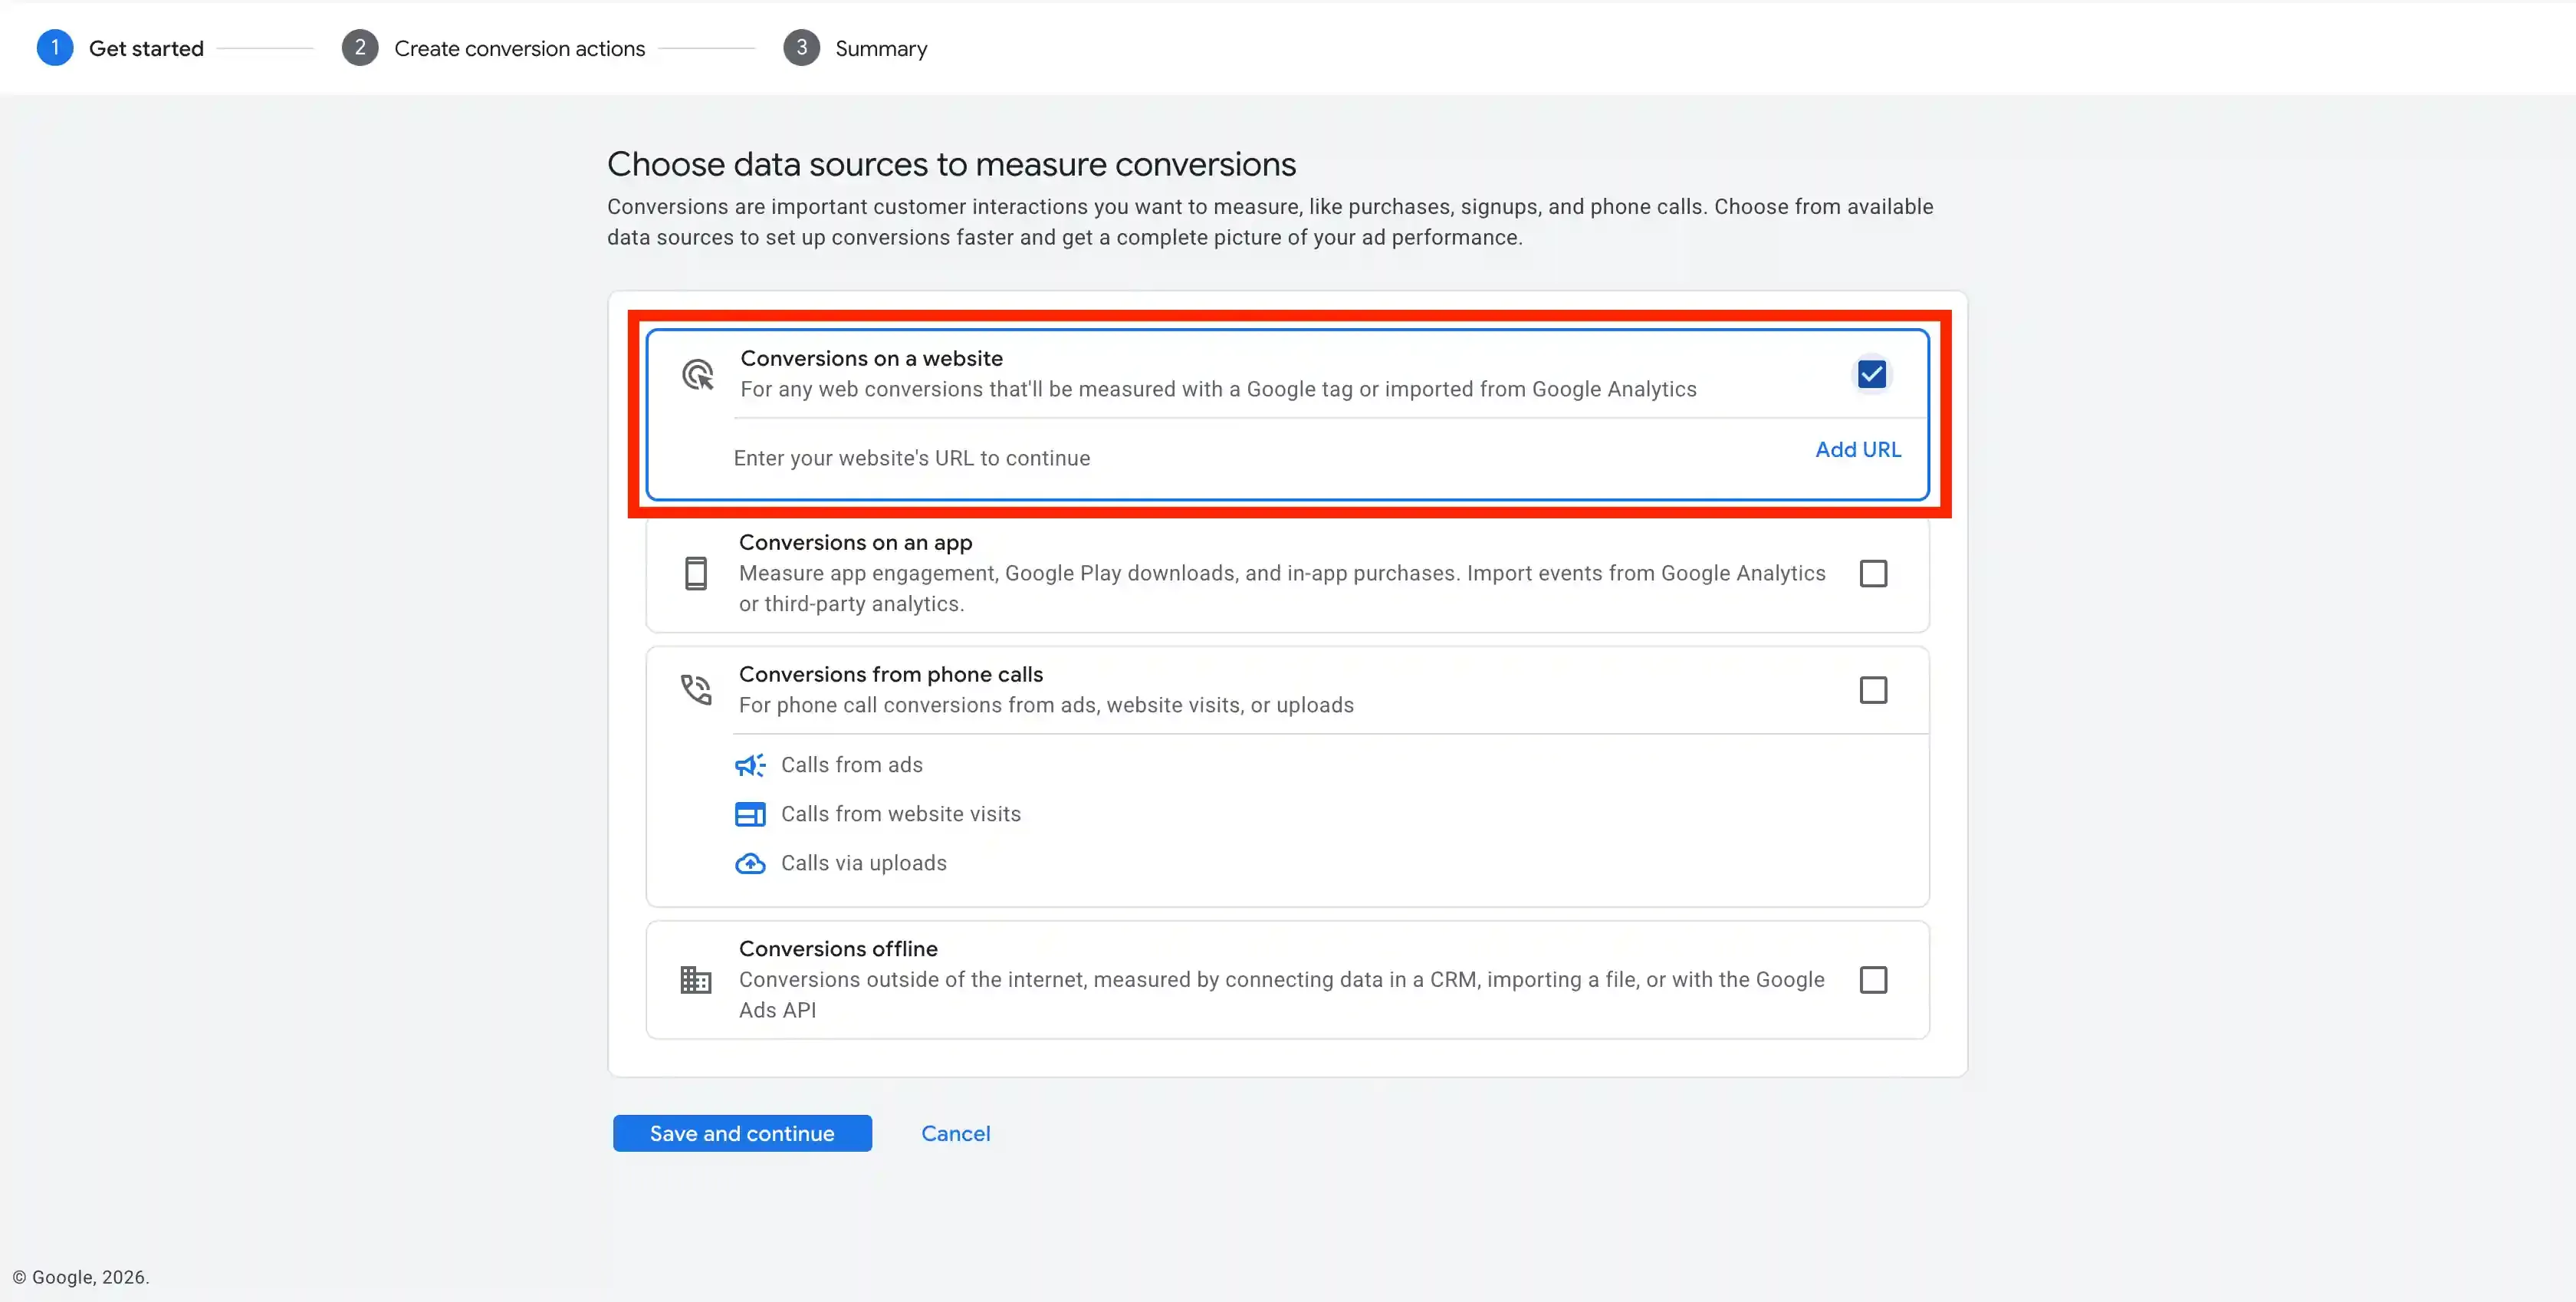Enable the Conversions from phone calls checkbox

point(1873,690)
